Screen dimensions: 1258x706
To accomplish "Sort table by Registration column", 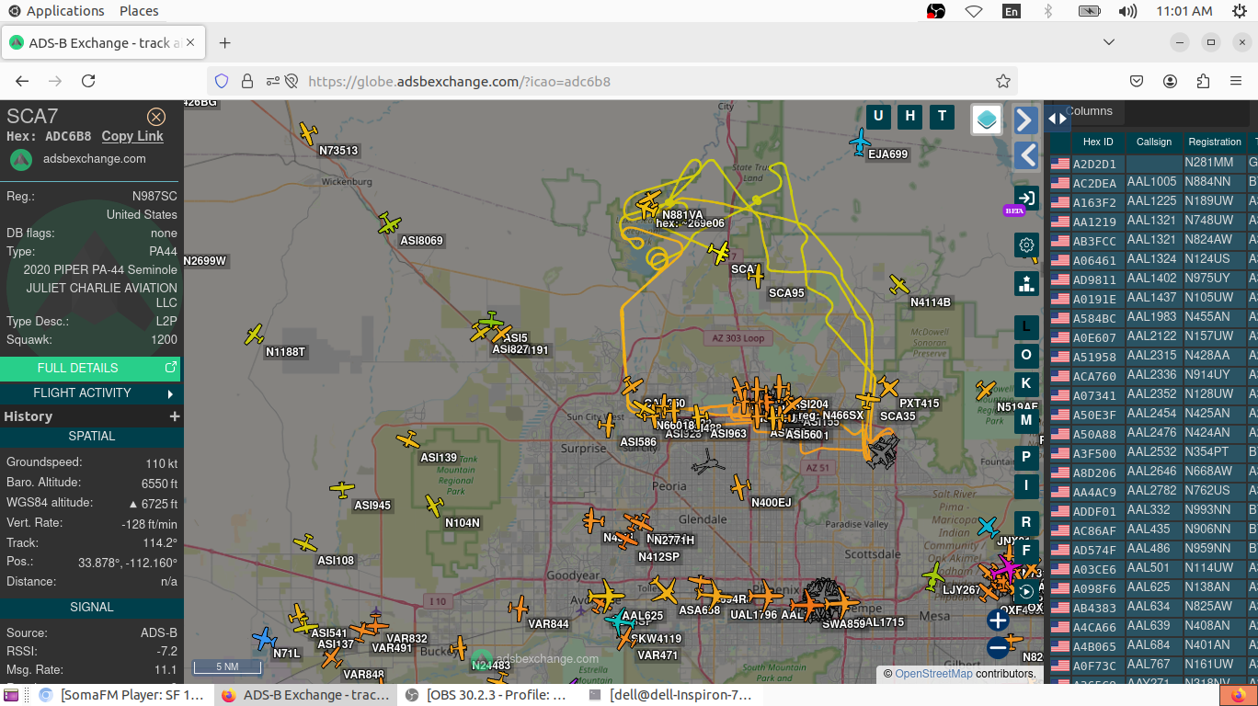I will point(1215,142).
